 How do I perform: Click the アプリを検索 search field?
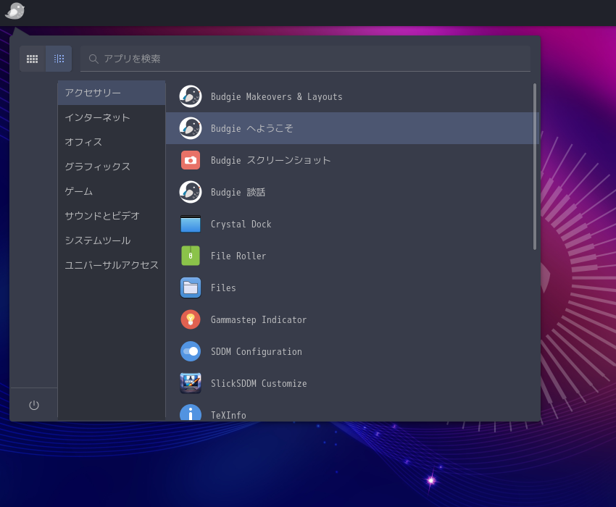click(x=304, y=59)
